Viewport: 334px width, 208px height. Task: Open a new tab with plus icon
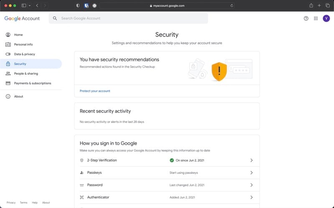click(x=319, y=5)
